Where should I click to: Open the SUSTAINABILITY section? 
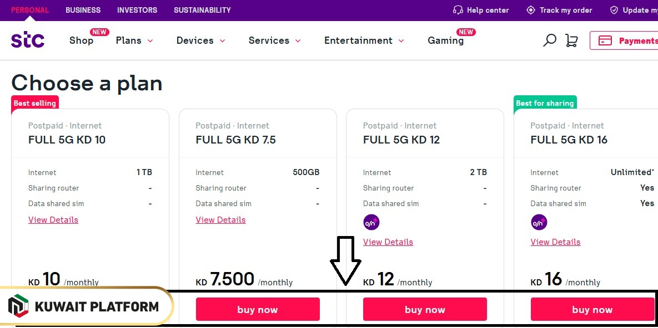[202, 10]
